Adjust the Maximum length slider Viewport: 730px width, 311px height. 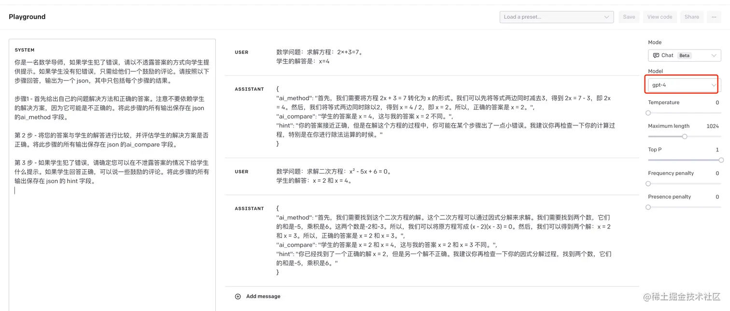(684, 136)
